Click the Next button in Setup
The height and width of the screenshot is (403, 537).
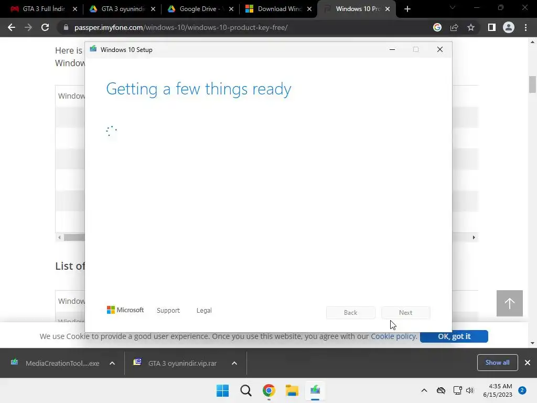405,313
